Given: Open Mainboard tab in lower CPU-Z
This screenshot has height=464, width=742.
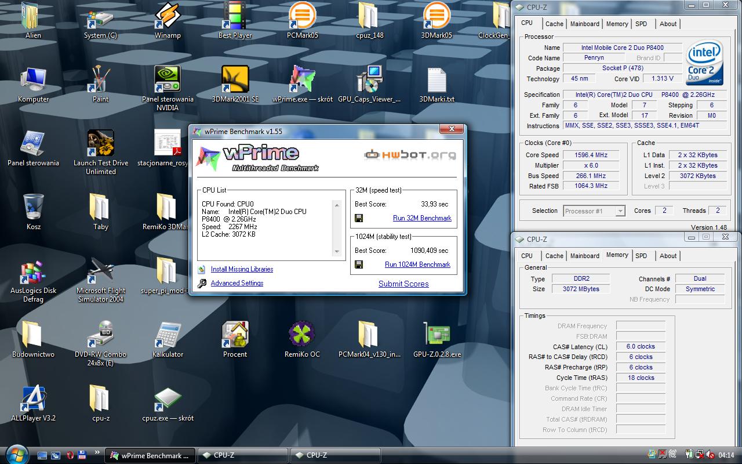Looking at the screenshot, I should coord(584,256).
